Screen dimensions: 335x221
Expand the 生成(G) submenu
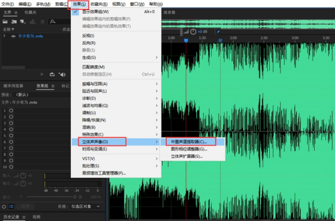[116, 57]
